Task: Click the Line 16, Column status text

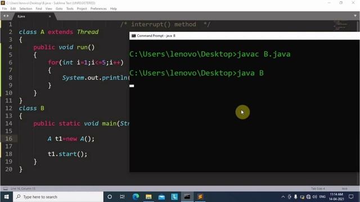Action: pos(23,189)
